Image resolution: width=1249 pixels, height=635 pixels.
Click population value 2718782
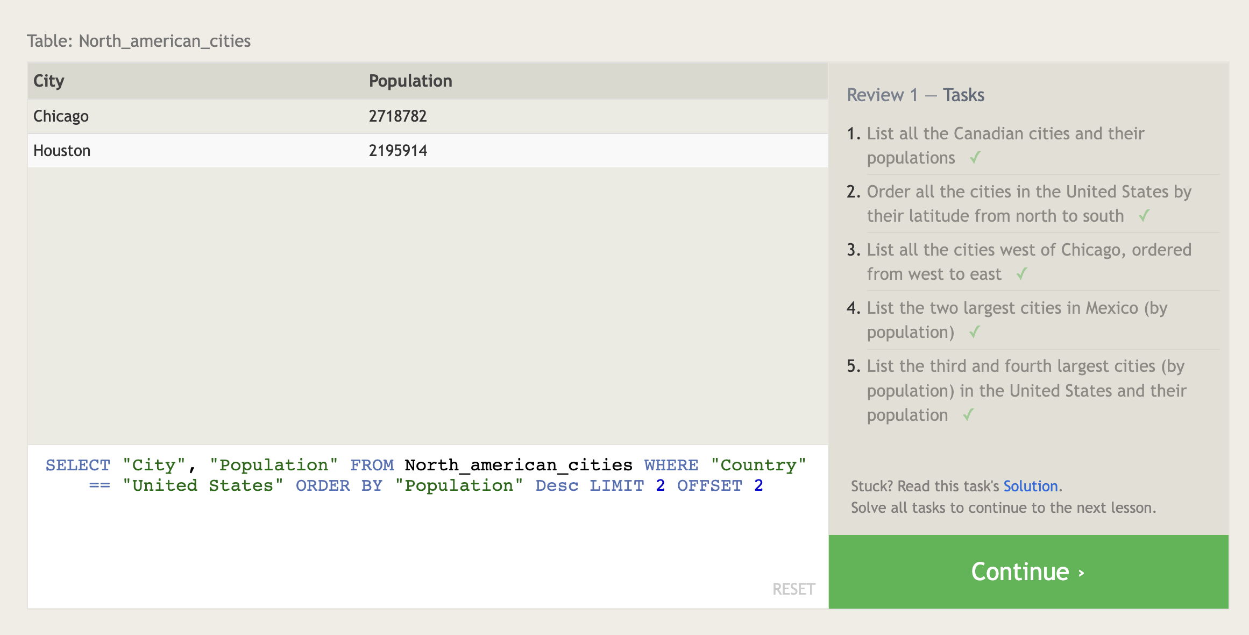(x=398, y=116)
